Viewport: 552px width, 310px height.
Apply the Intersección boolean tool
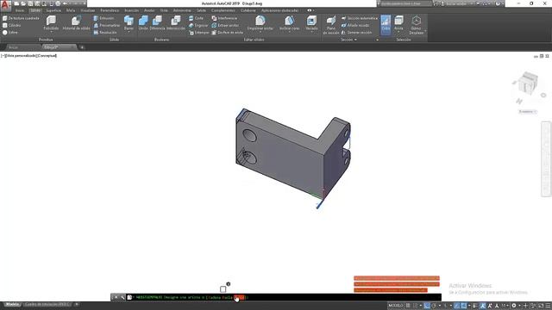click(176, 23)
